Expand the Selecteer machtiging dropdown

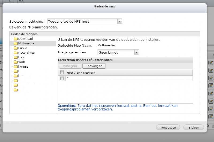pos(120,21)
